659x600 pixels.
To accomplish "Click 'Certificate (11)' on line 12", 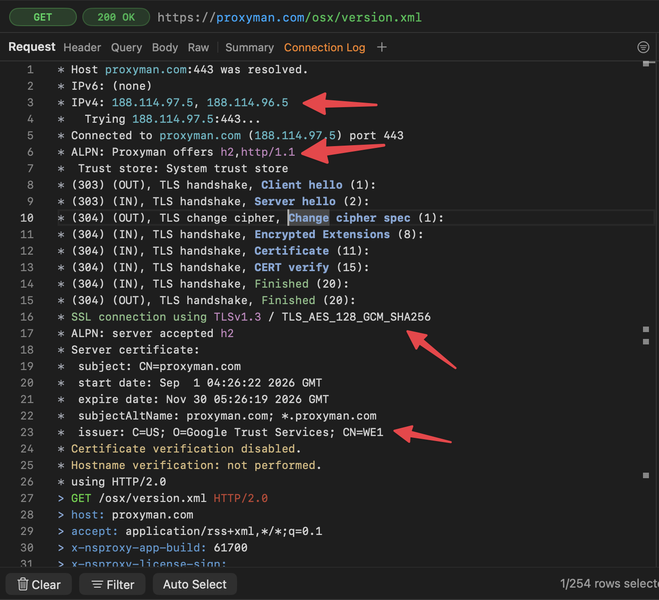I will tap(312, 251).
